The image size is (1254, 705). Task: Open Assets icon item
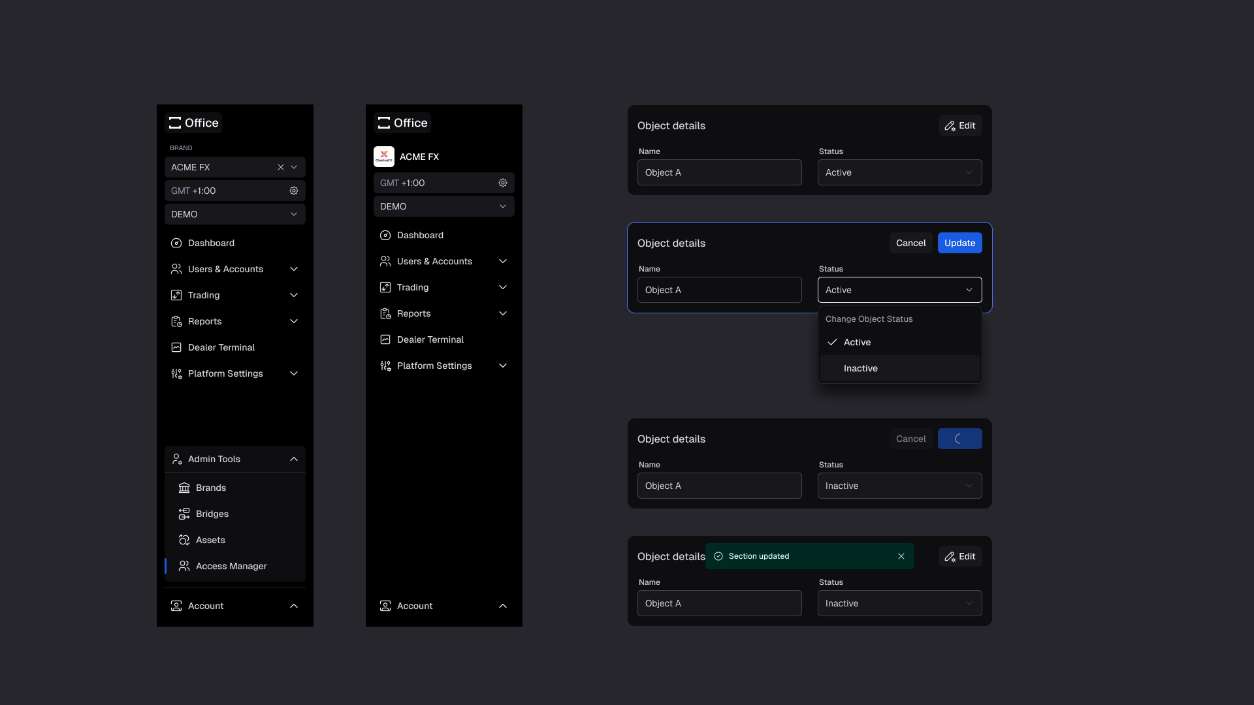click(x=184, y=540)
